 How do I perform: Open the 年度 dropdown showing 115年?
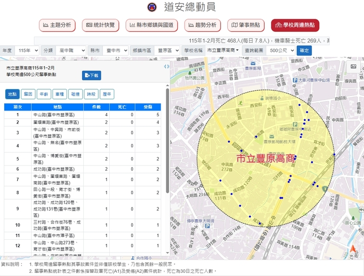tap(27, 50)
